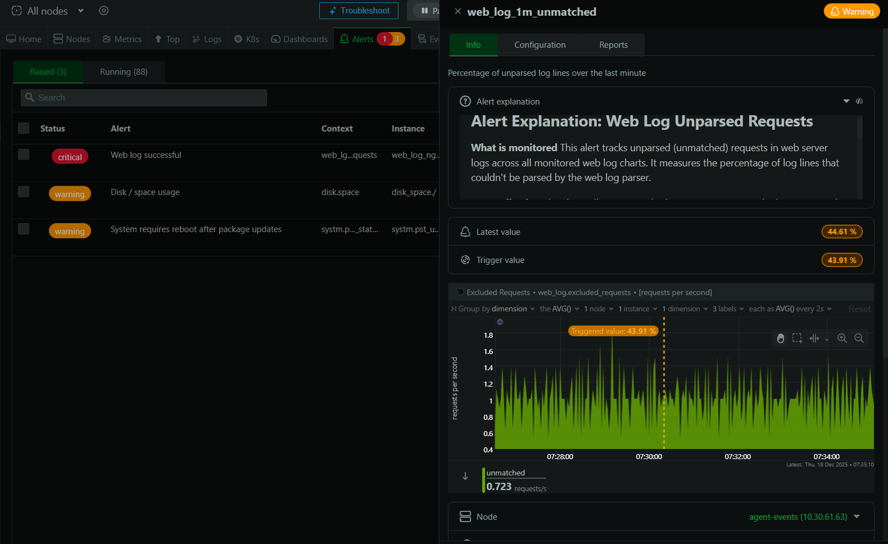Click the unmatched dimension green color bar
This screenshot has width=888, height=544.
pyautogui.click(x=483, y=480)
